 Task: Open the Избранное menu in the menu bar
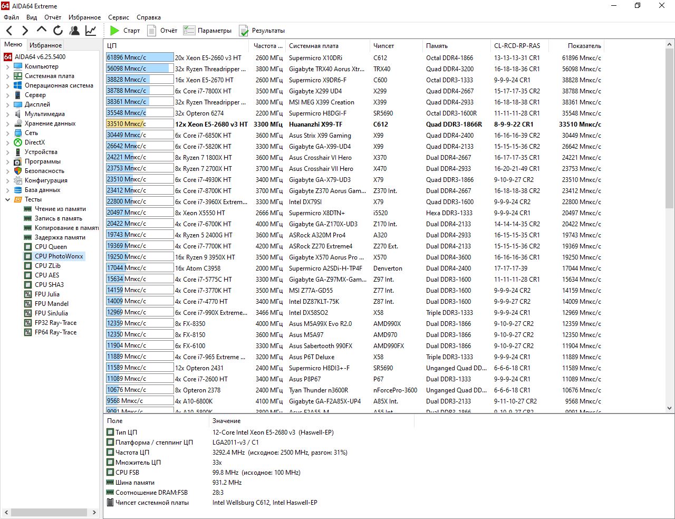[x=84, y=17]
